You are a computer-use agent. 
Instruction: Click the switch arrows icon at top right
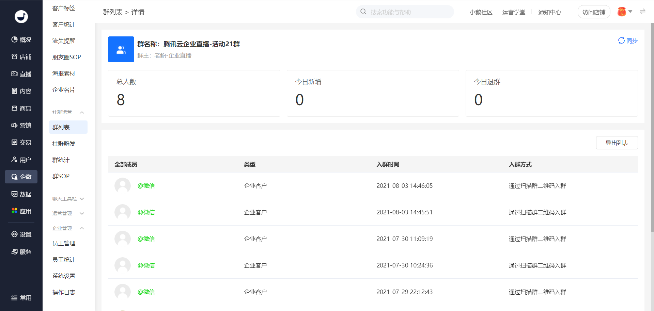(x=643, y=12)
